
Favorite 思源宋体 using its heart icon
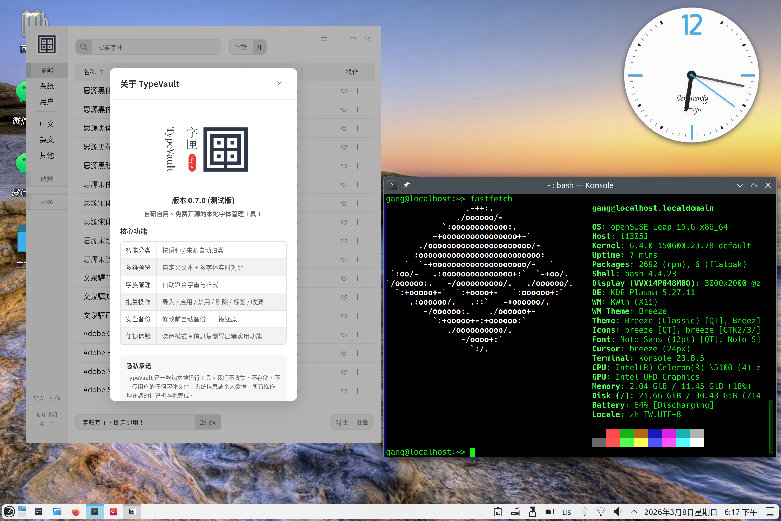point(344,184)
